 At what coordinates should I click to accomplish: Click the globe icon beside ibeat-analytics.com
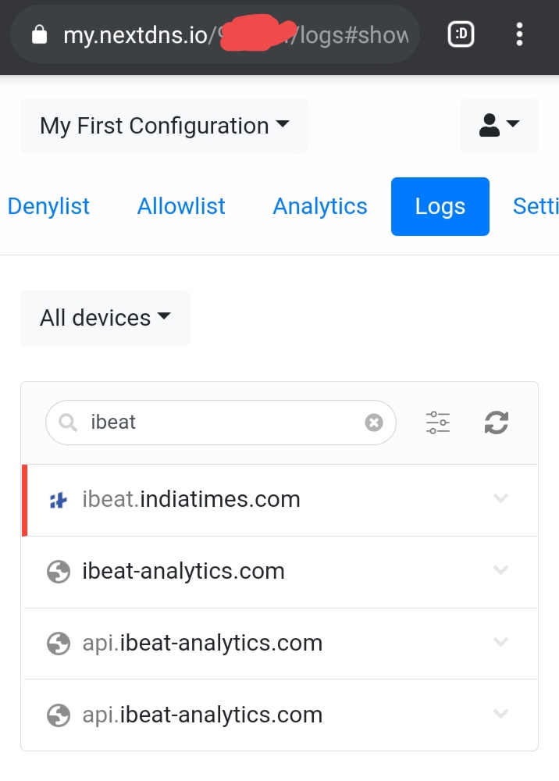[x=58, y=570]
